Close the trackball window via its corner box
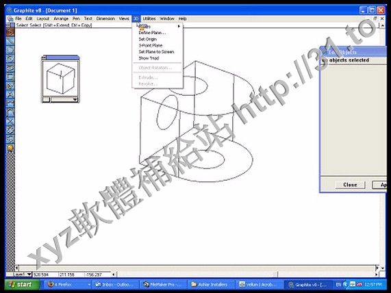This screenshot has height=293, width=391. click(x=44, y=58)
